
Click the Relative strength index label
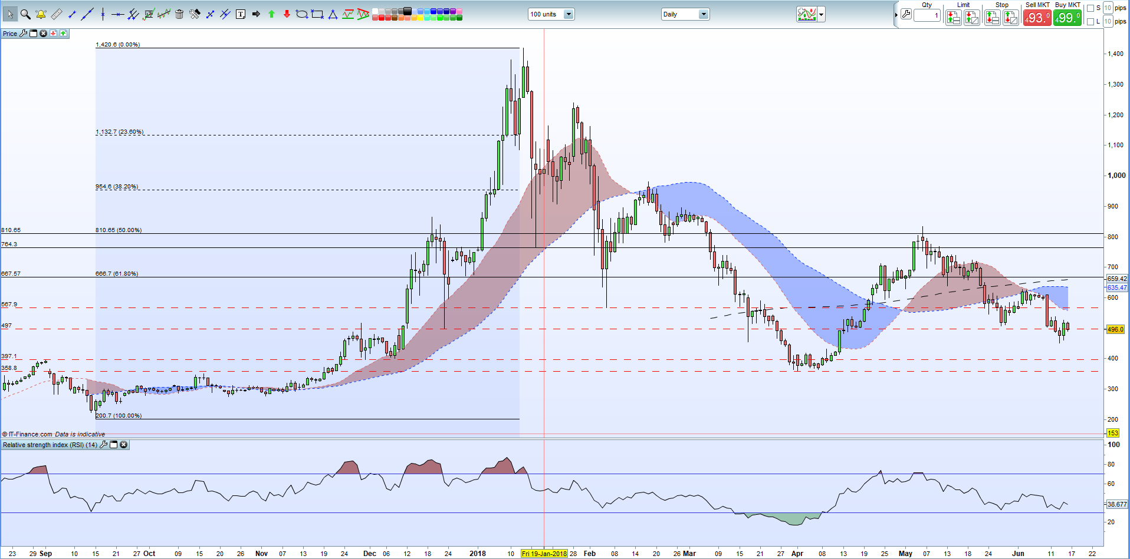50,445
